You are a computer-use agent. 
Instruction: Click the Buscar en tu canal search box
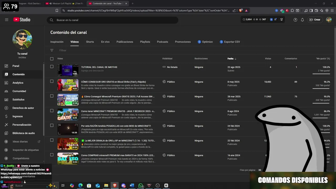[x=112, y=20]
